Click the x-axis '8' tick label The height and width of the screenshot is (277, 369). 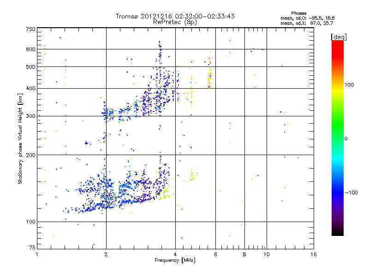pyautogui.click(x=244, y=254)
